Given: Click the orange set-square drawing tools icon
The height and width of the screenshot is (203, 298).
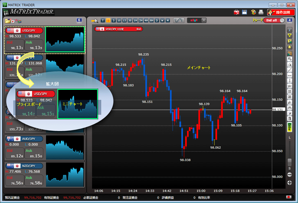Looking at the screenshot, I should 289,53.
